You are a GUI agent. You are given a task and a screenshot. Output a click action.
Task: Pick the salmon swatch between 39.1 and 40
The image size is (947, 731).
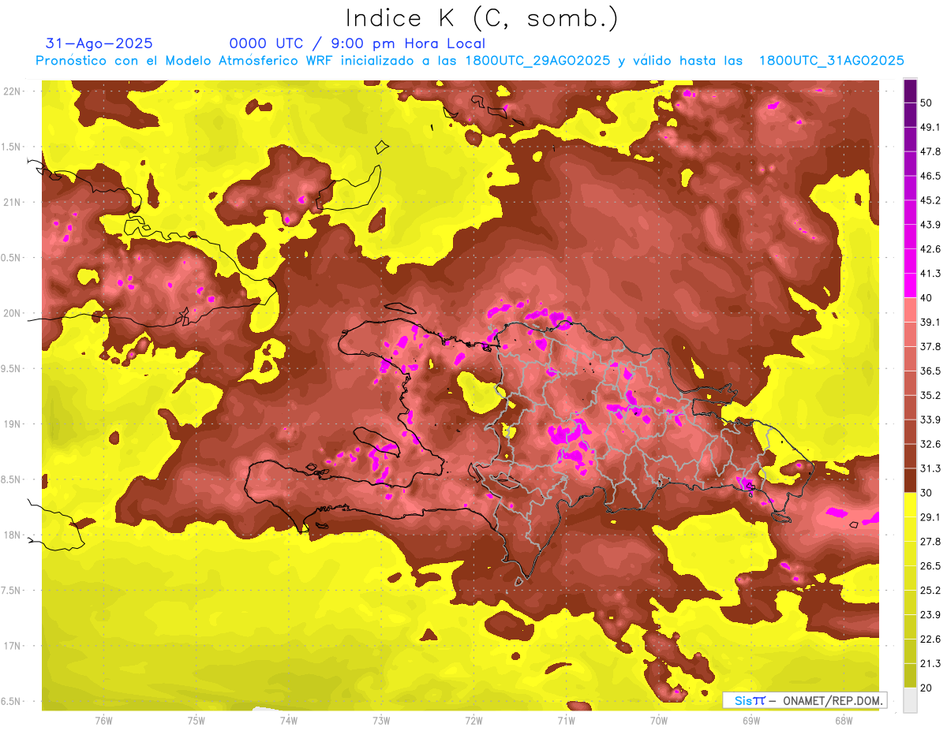pyautogui.click(x=910, y=309)
